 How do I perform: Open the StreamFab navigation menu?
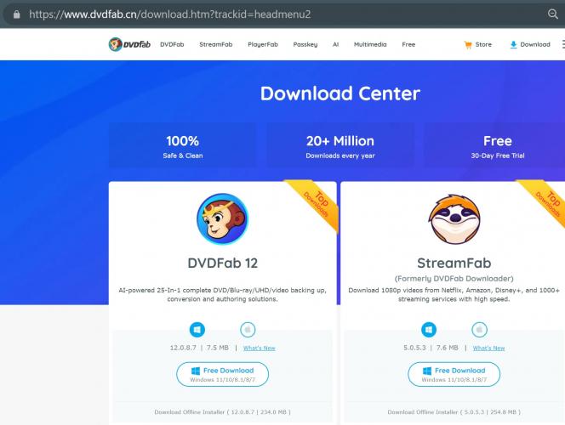pos(216,44)
